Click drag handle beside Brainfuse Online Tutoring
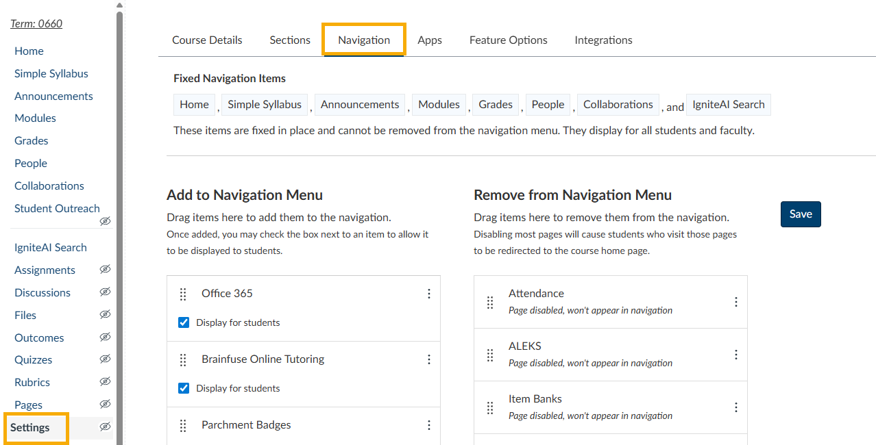 point(183,359)
